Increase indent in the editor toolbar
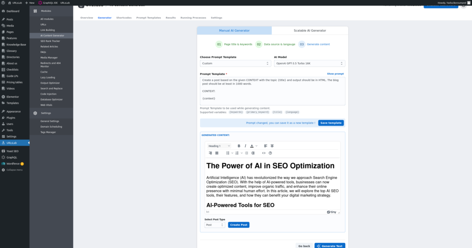Viewport: 472px width, 248px height. 253,153
